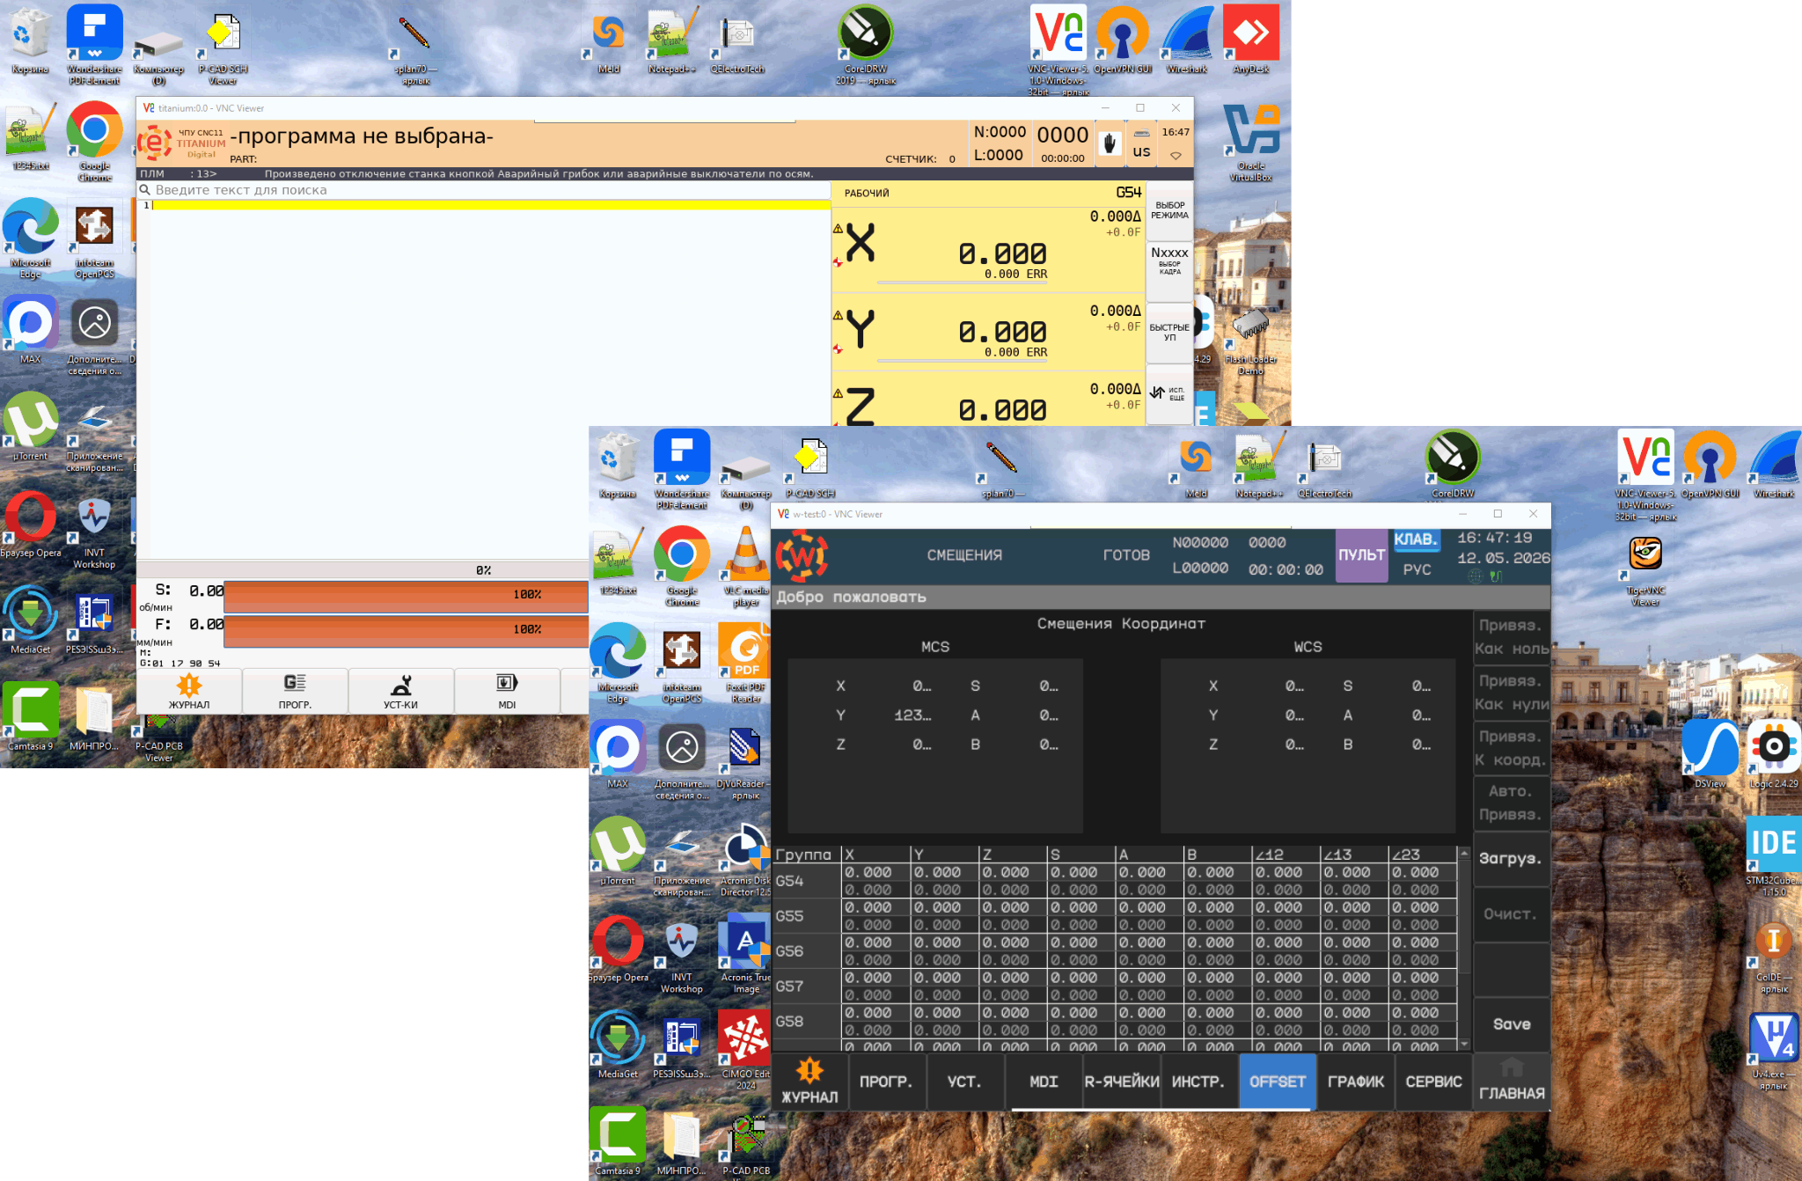Toggle the КЛАВ. keyboard button
Screen dimensions: 1802x1181
click(1416, 539)
